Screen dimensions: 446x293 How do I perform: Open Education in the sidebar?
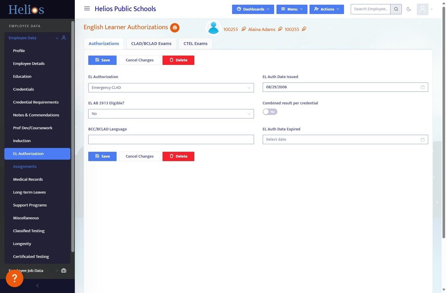(x=37, y=76)
